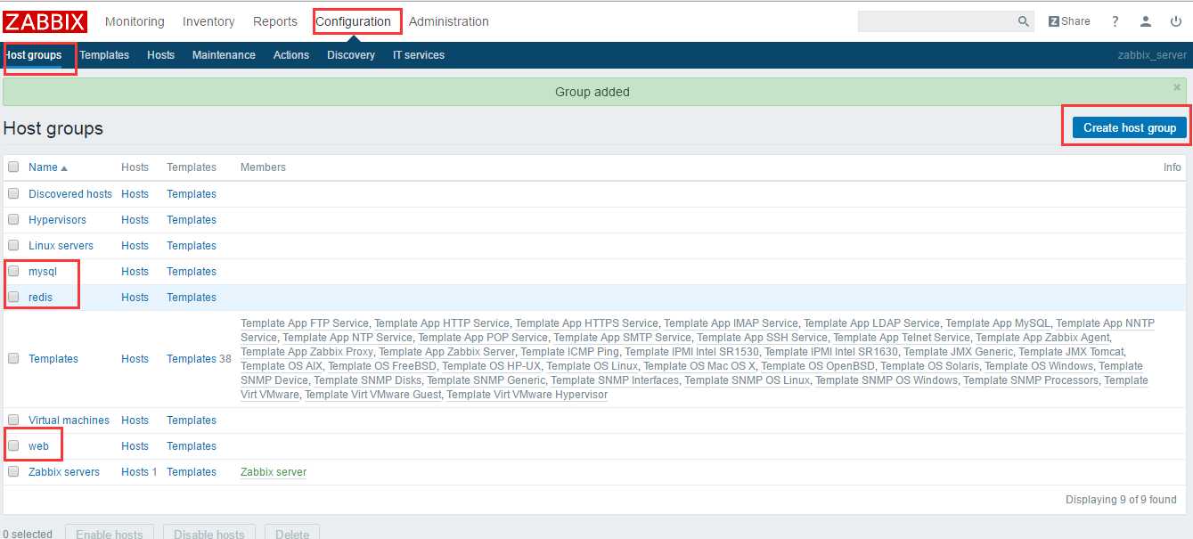The image size is (1193, 539).
Task: Open the Virtual machines group link
Action: coord(69,420)
